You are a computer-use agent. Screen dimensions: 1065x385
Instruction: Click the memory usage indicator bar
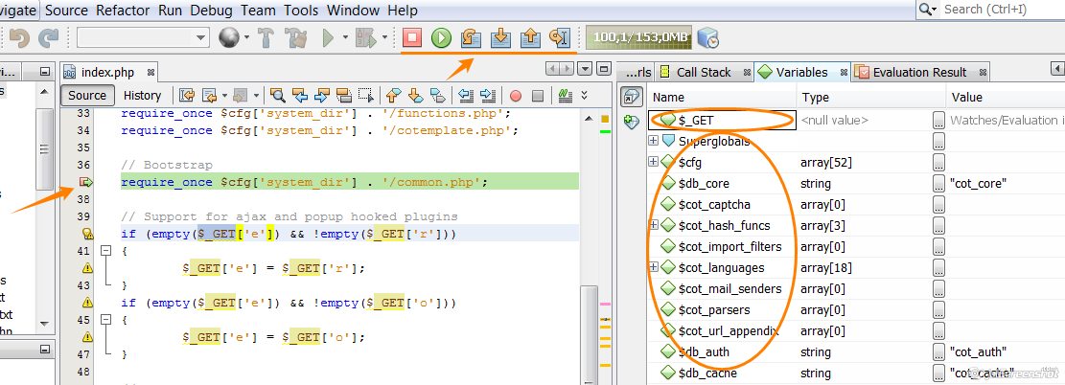coord(638,37)
